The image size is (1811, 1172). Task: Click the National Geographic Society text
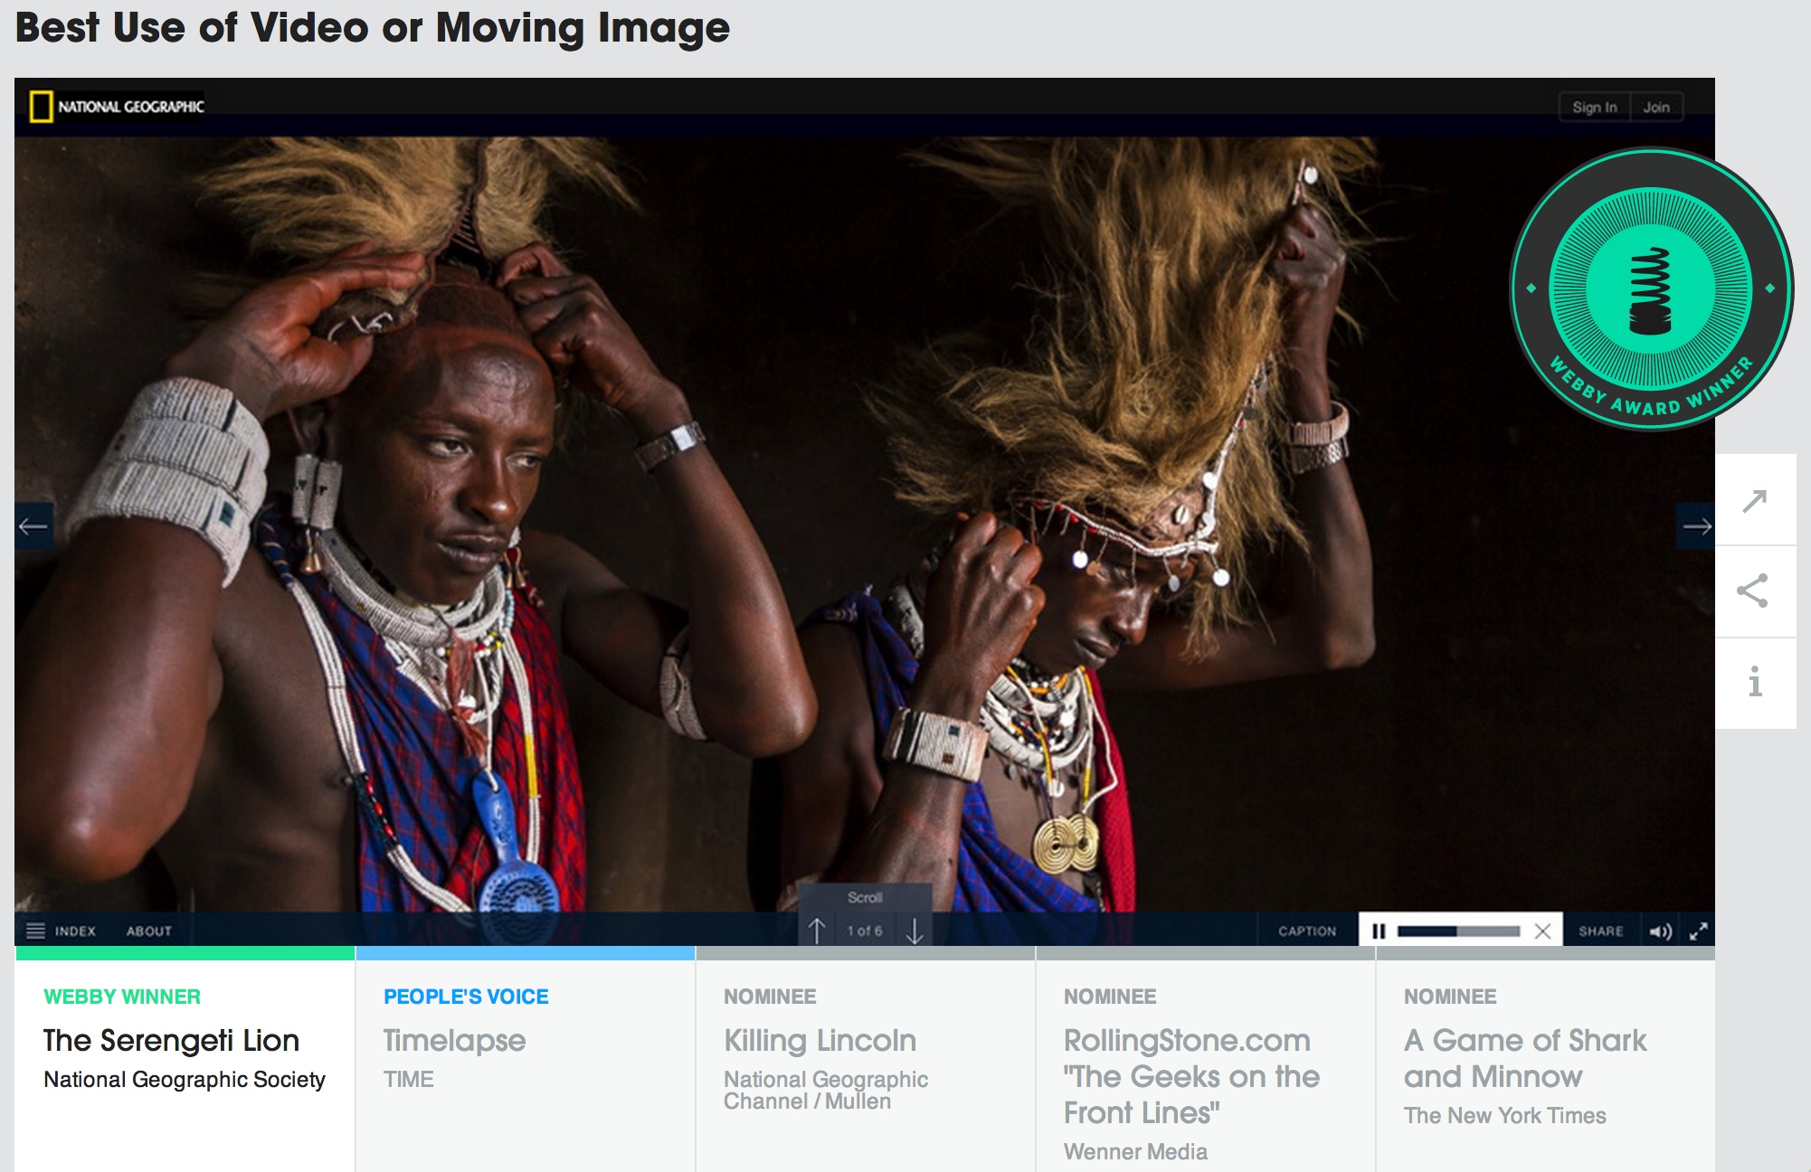point(185,1080)
